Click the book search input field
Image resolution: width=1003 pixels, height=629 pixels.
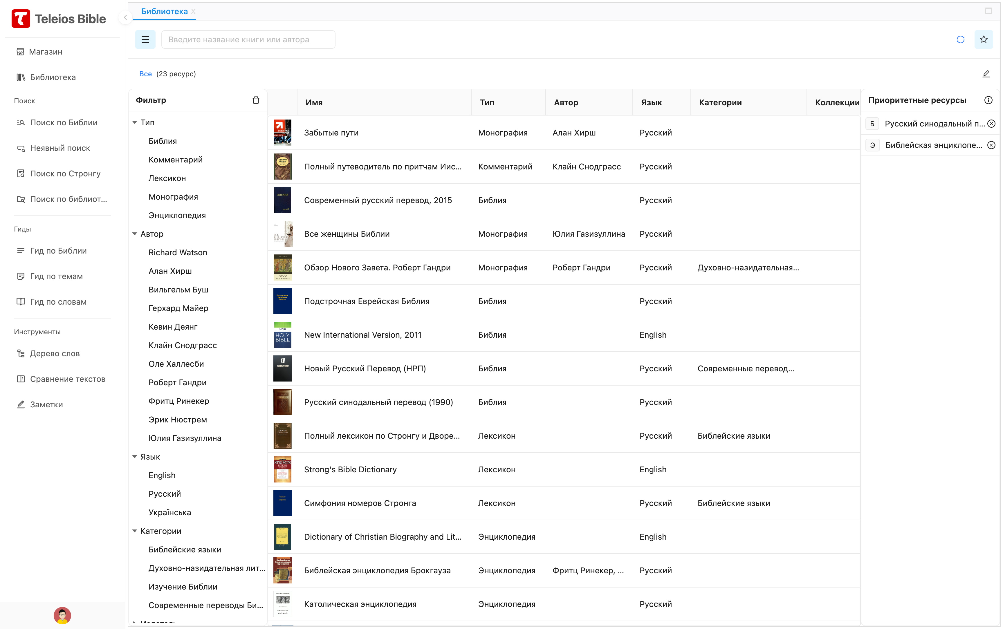(x=248, y=39)
